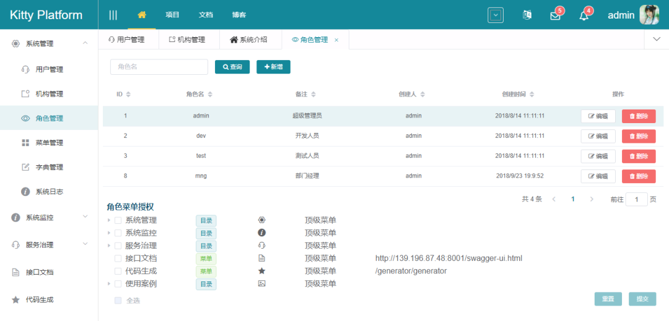Viewport: 669px width, 321px height.
Task: Click the 新增 add role button
Action: click(274, 67)
